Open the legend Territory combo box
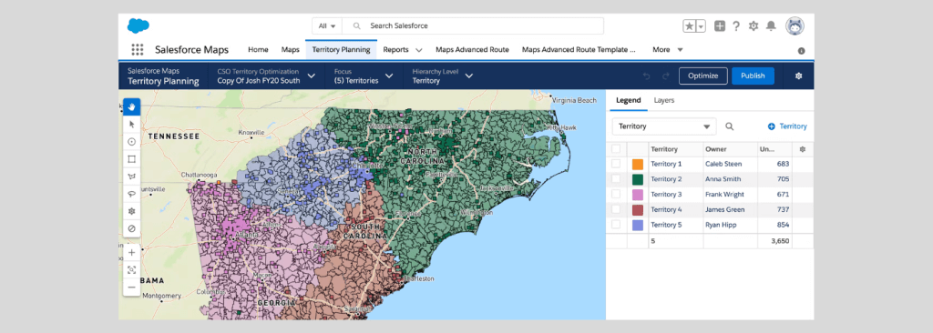Image resolution: width=933 pixels, height=333 pixels. [664, 126]
